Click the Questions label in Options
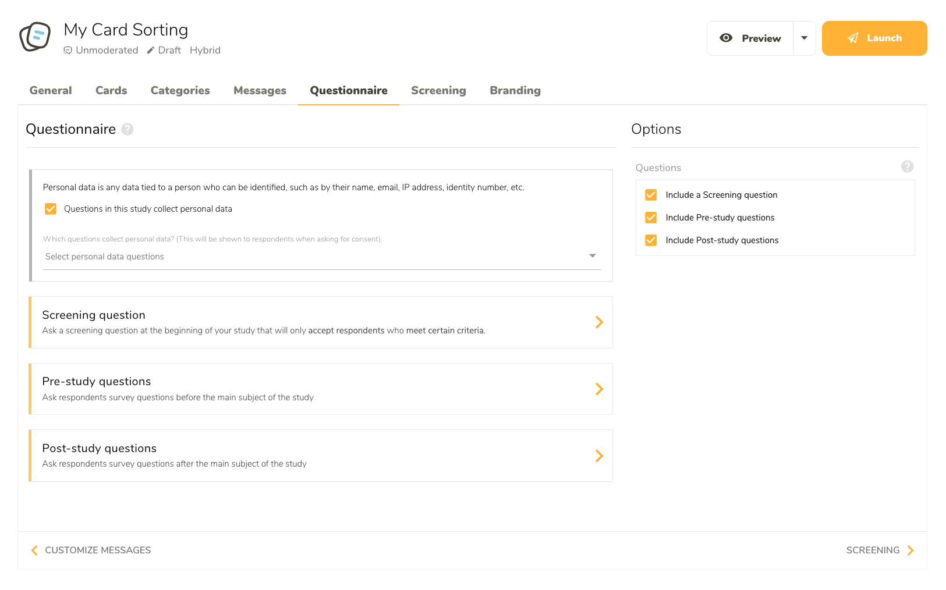 click(658, 168)
